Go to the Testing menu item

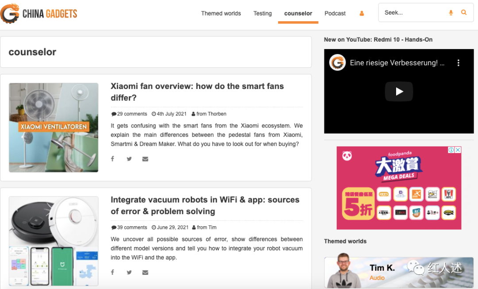pyautogui.click(x=262, y=14)
